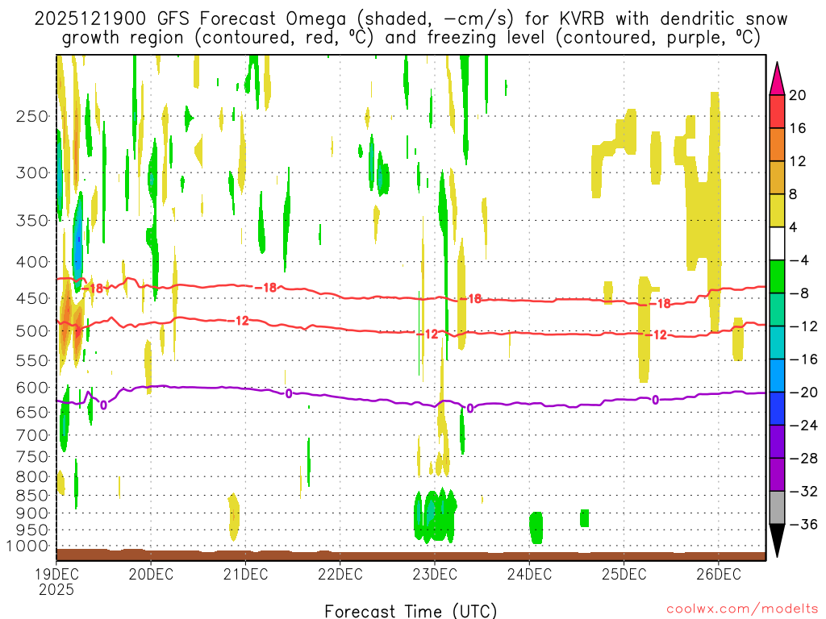Select the 350 pressure level label

pos(32,220)
